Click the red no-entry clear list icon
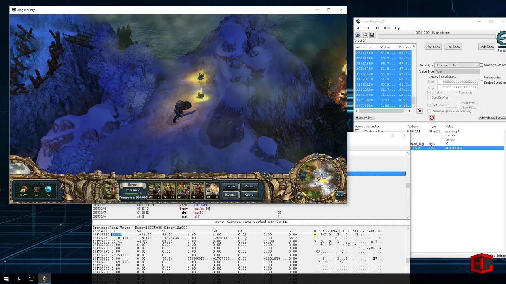506x284 pixels. coord(432,118)
